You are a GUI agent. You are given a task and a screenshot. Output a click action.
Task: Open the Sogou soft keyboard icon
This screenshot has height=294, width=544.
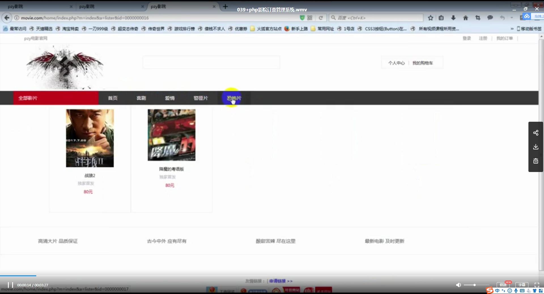point(522,291)
